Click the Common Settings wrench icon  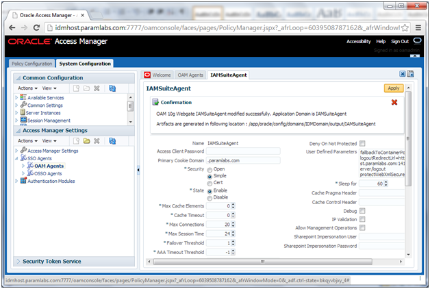tap(23, 105)
